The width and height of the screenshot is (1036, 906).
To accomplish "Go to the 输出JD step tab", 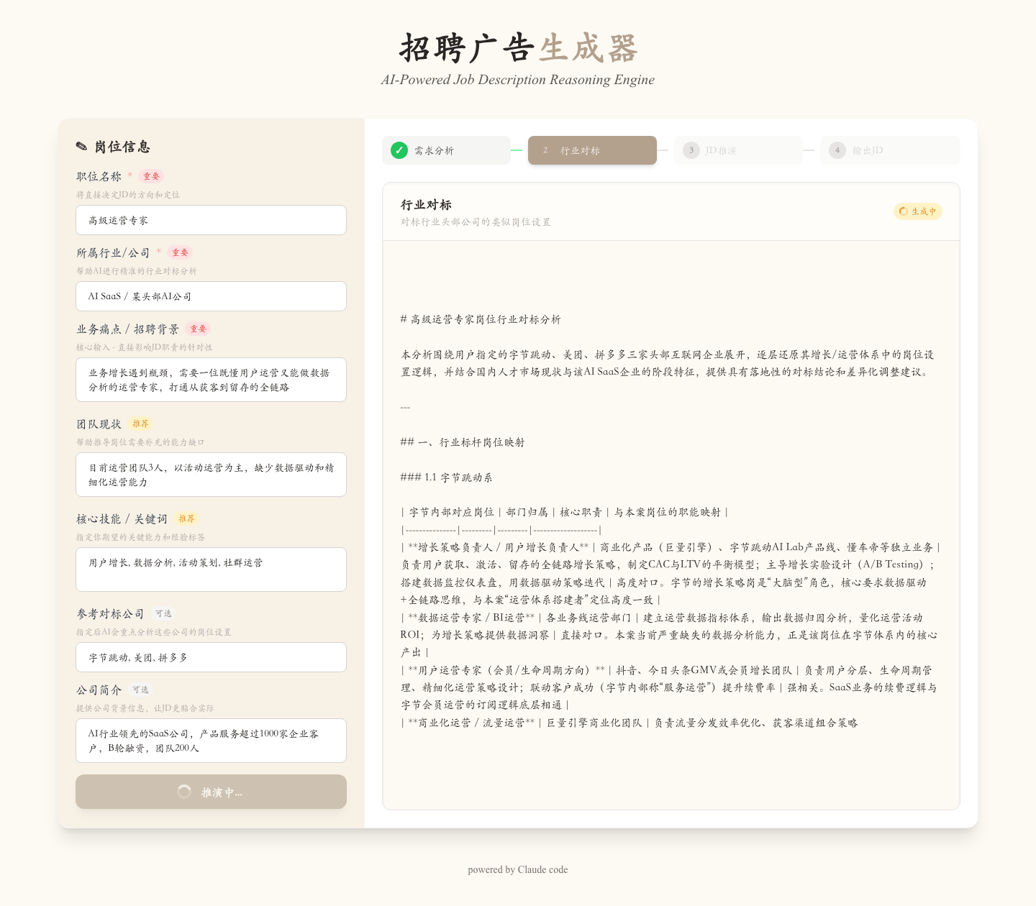I will [x=890, y=150].
